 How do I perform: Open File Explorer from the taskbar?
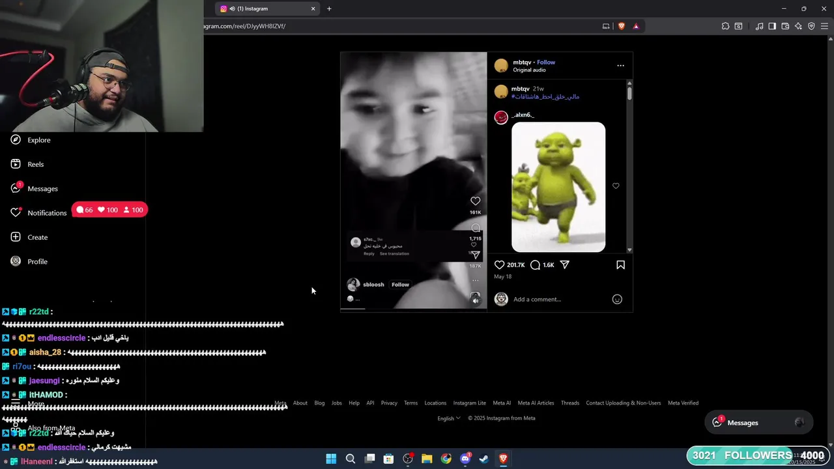427,459
